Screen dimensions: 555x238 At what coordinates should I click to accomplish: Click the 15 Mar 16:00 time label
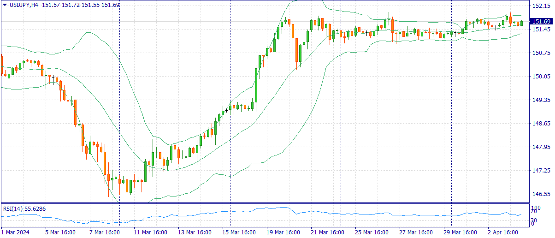click(238, 232)
